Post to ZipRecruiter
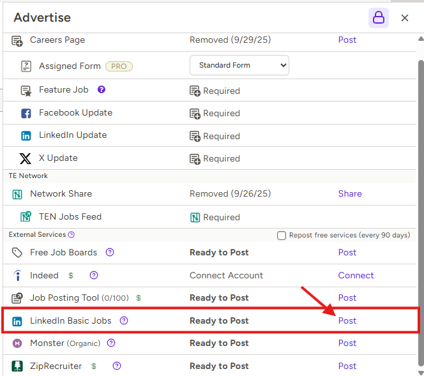This screenshot has width=424, height=376. click(347, 366)
